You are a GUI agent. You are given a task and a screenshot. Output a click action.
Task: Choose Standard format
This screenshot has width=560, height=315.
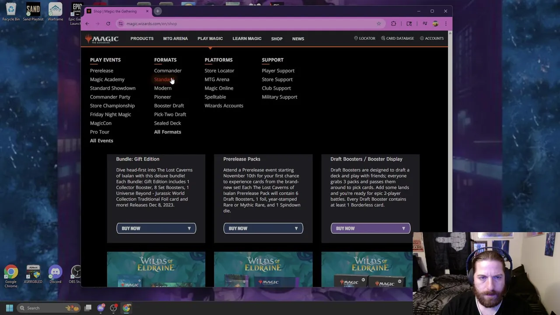164,79
